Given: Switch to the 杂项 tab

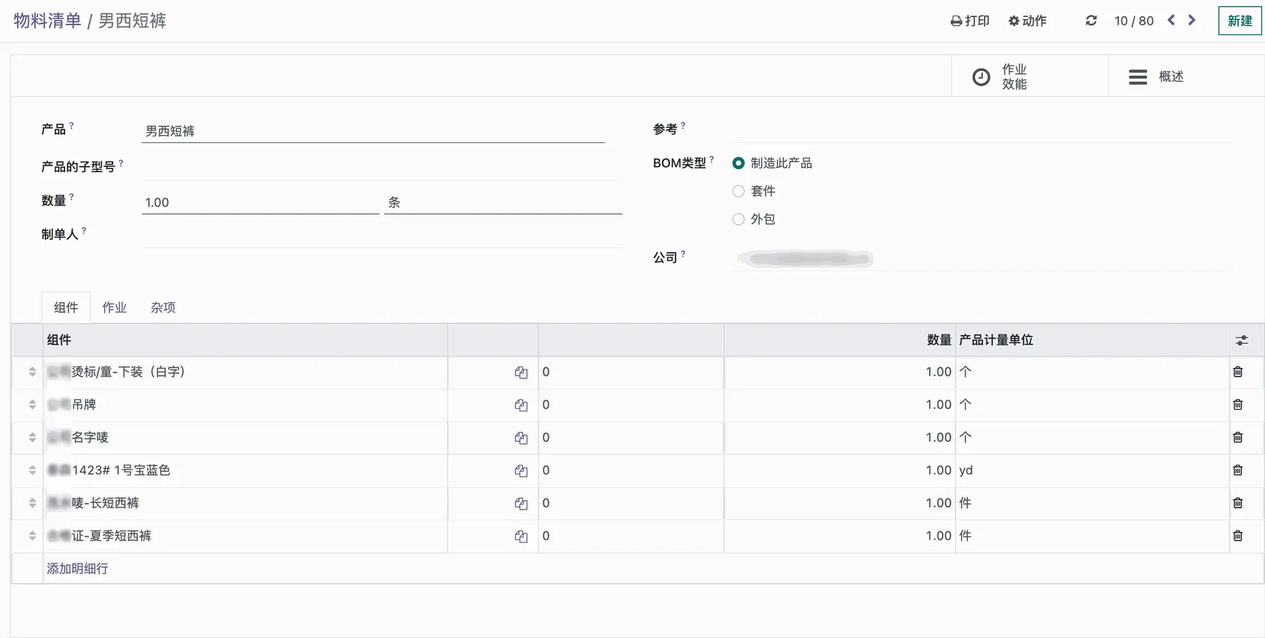Looking at the screenshot, I should tap(163, 307).
